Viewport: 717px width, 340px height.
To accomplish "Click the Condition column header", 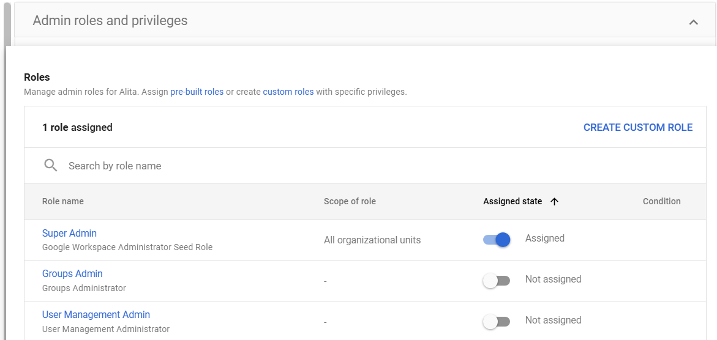I will (661, 201).
